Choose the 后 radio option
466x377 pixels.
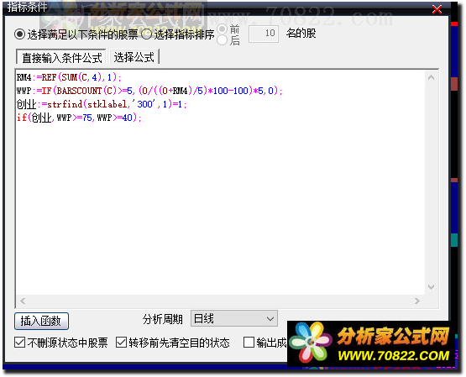(222, 40)
